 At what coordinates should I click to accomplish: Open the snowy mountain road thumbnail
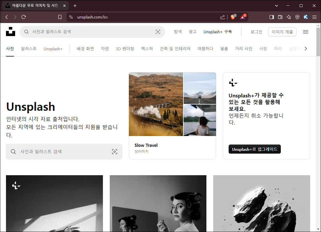(200, 88)
